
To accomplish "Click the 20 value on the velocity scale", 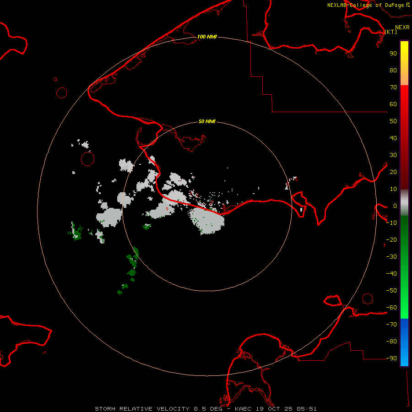I will (x=393, y=172).
